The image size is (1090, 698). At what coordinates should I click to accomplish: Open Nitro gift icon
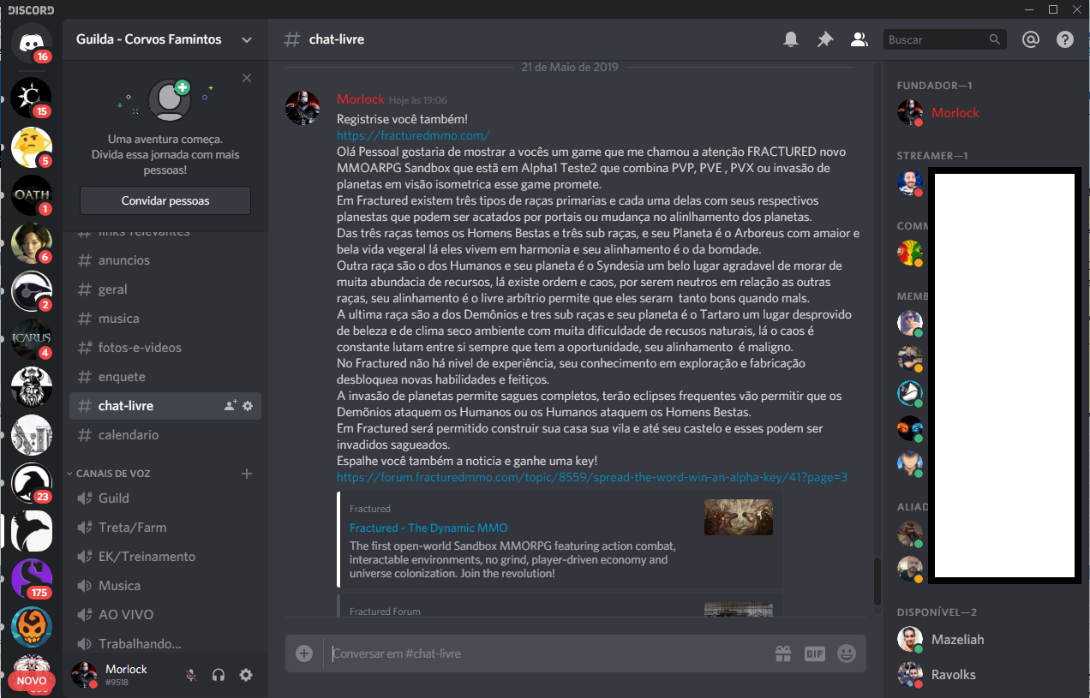[783, 653]
